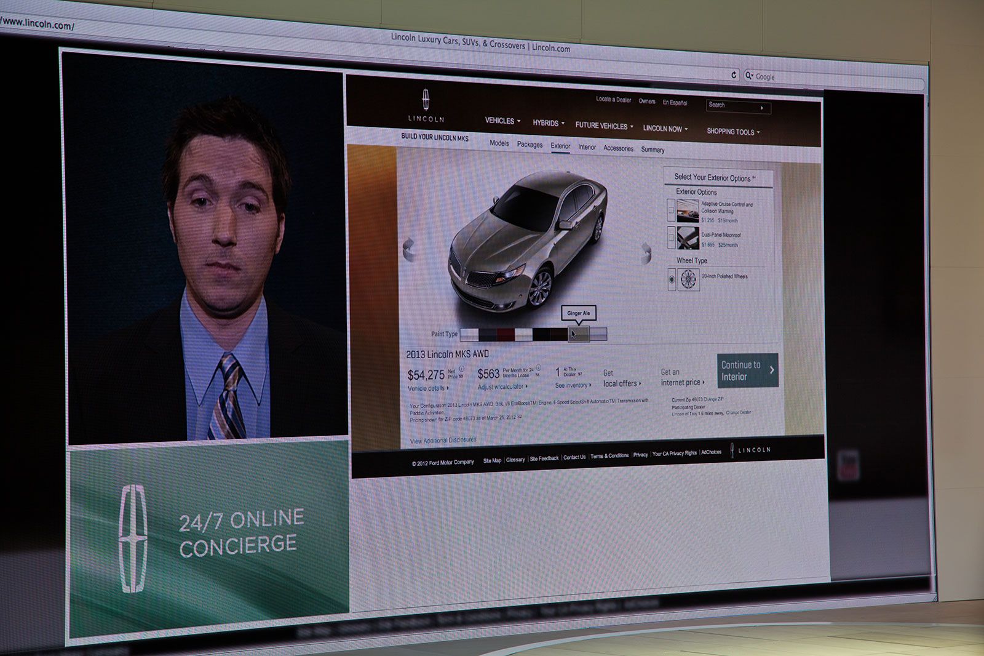984x656 pixels.
Task: Open Site Feedback footer link
Action: [x=544, y=458]
